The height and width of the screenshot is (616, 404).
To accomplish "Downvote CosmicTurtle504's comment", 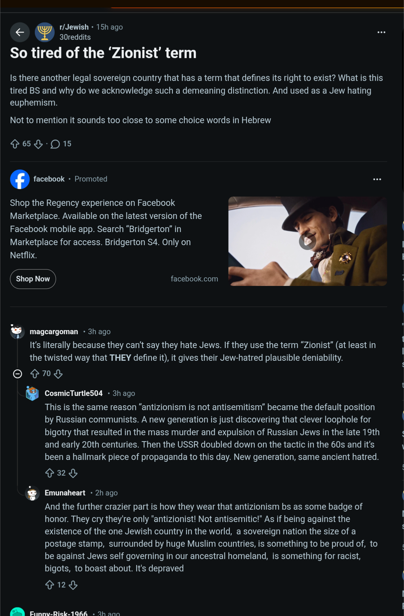I will click(x=73, y=473).
